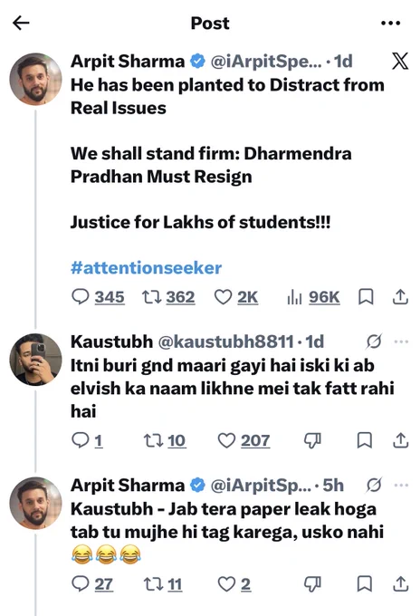The image size is (420, 616).
Task: View analytics showing 96K views
Action: click(x=313, y=297)
